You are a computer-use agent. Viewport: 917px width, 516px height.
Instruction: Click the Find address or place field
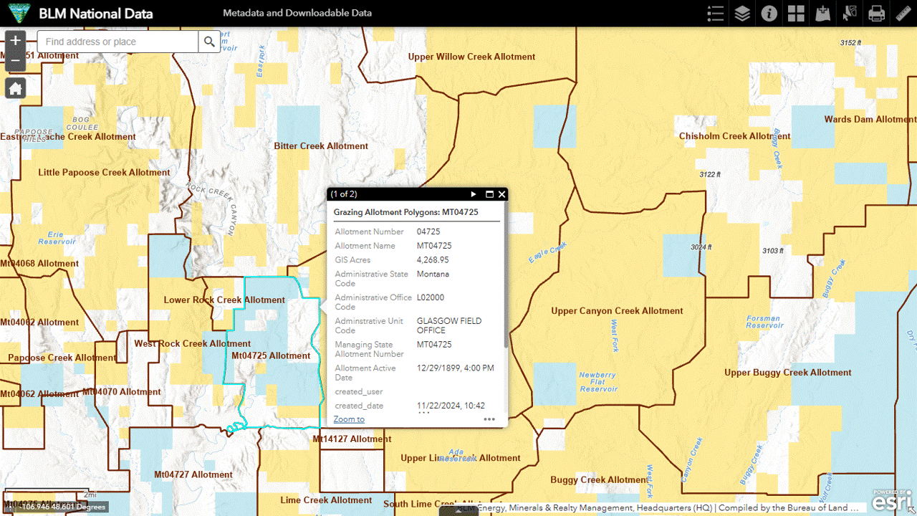click(x=118, y=42)
